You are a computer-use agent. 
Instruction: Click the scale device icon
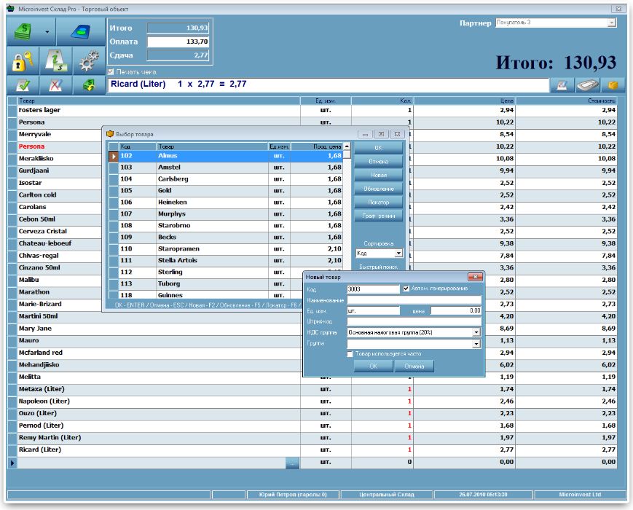587,85
